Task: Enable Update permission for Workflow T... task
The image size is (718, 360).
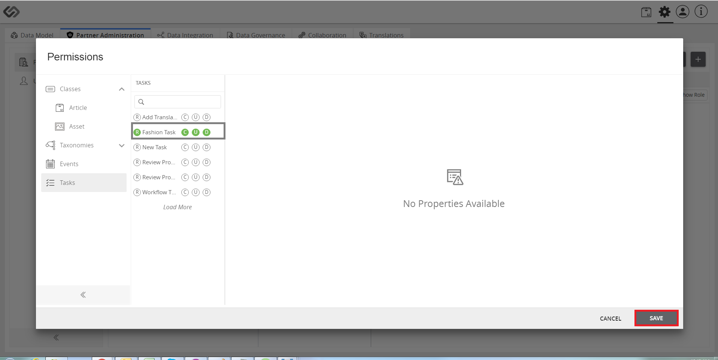Action: 196,192
